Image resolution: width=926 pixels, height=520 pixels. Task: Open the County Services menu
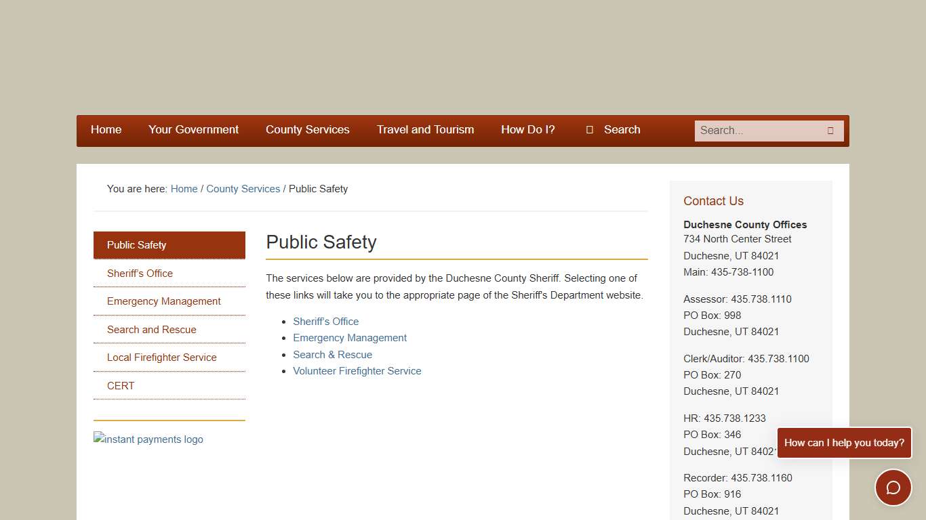(x=307, y=130)
